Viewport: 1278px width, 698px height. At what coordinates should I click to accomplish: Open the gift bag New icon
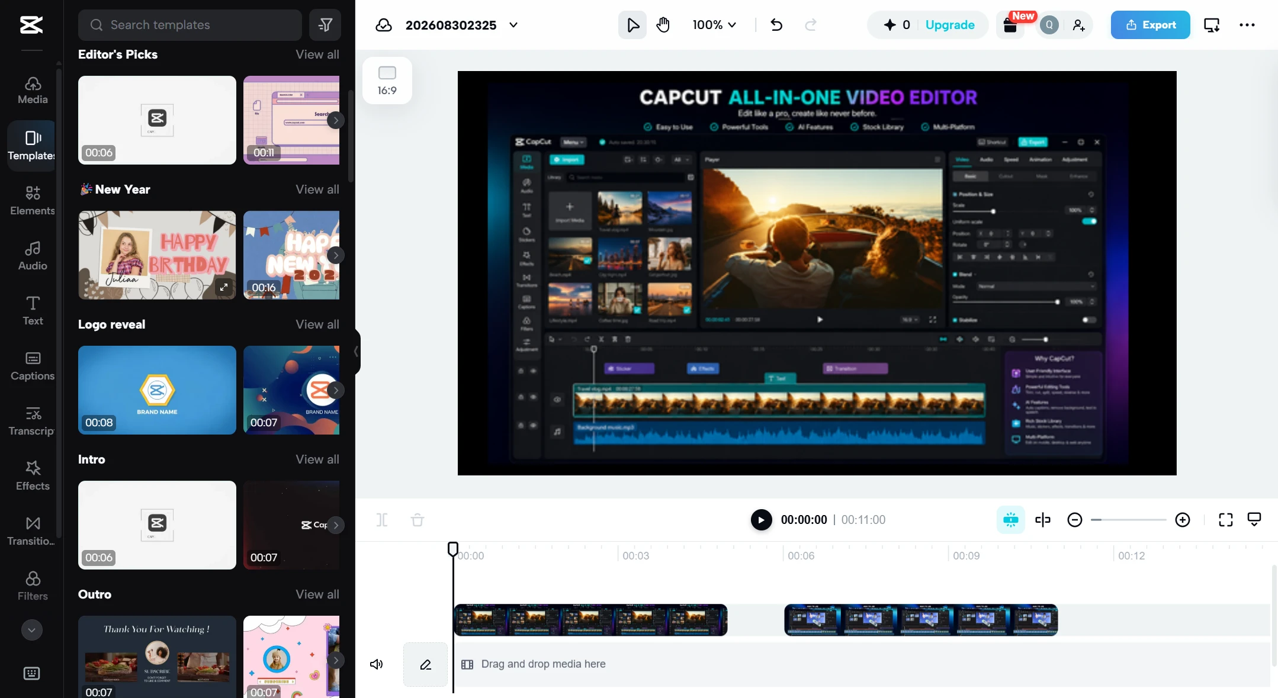pos(1011,25)
